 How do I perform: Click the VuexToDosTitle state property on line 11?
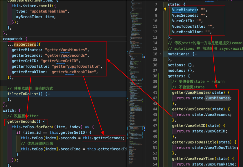coord(187,27)
